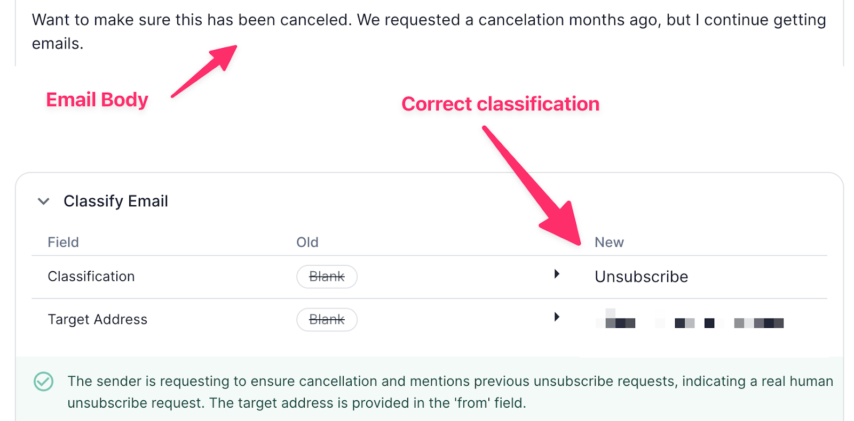Click the circled success indicator in green banner
Screen dimensions: 854x421
coord(44,382)
